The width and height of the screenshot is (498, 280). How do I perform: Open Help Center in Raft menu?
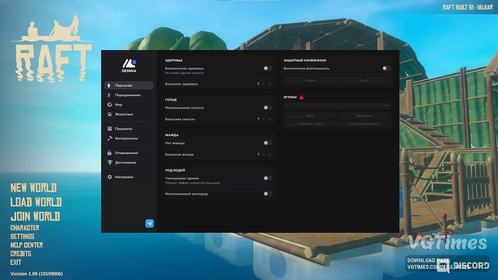tap(27, 245)
